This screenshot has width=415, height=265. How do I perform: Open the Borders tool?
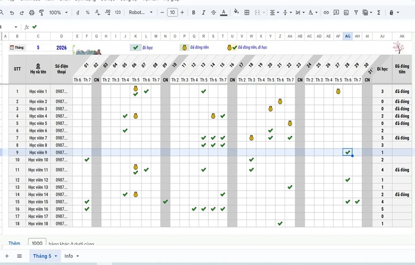[247, 13]
